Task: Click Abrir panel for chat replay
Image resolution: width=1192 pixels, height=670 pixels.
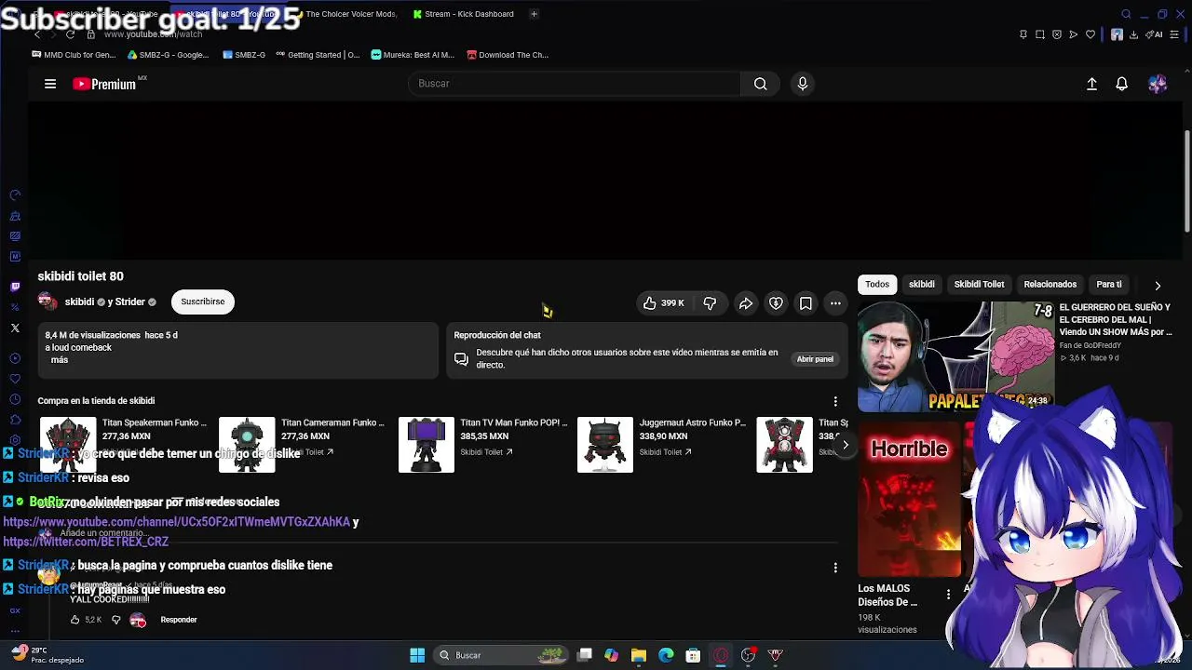Action: tap(815, 359)
